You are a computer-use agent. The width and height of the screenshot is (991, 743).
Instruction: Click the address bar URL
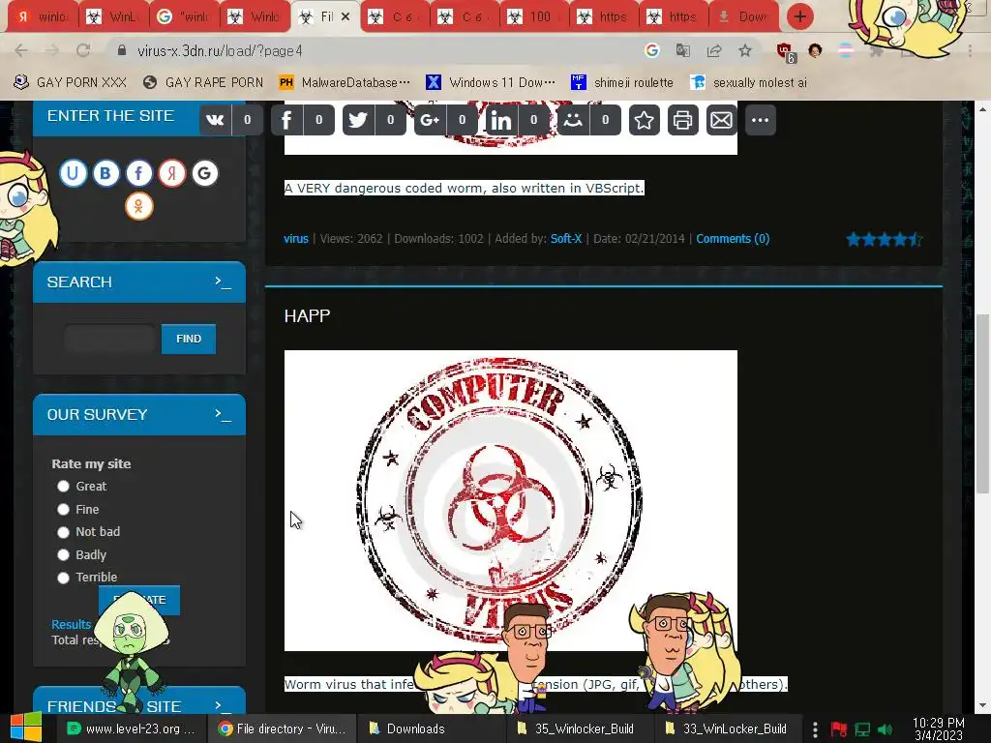(220, 50)
